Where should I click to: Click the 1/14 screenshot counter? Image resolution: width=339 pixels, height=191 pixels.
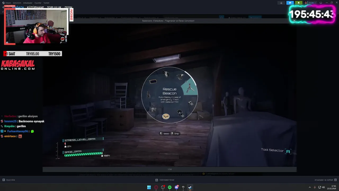point(169,169)
